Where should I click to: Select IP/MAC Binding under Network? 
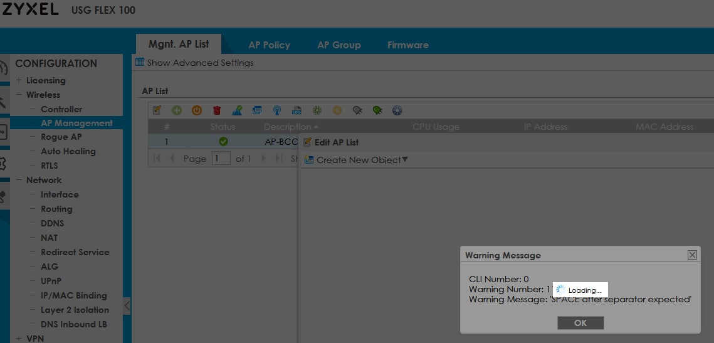[x=74, y=295]
